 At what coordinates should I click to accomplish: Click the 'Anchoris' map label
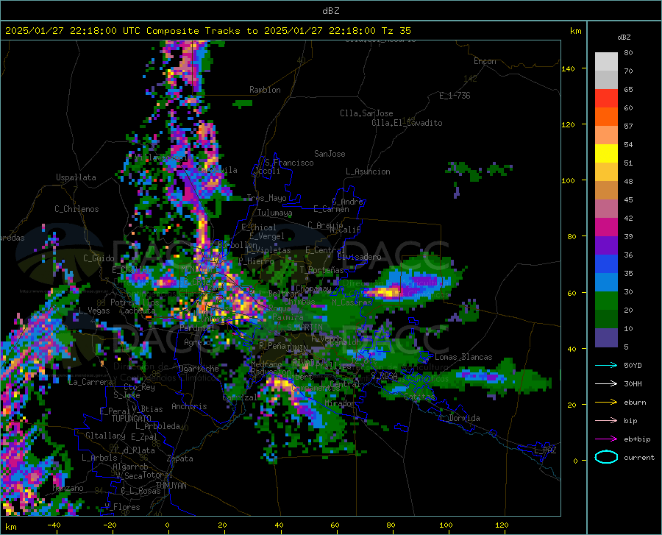coord(189,407)
